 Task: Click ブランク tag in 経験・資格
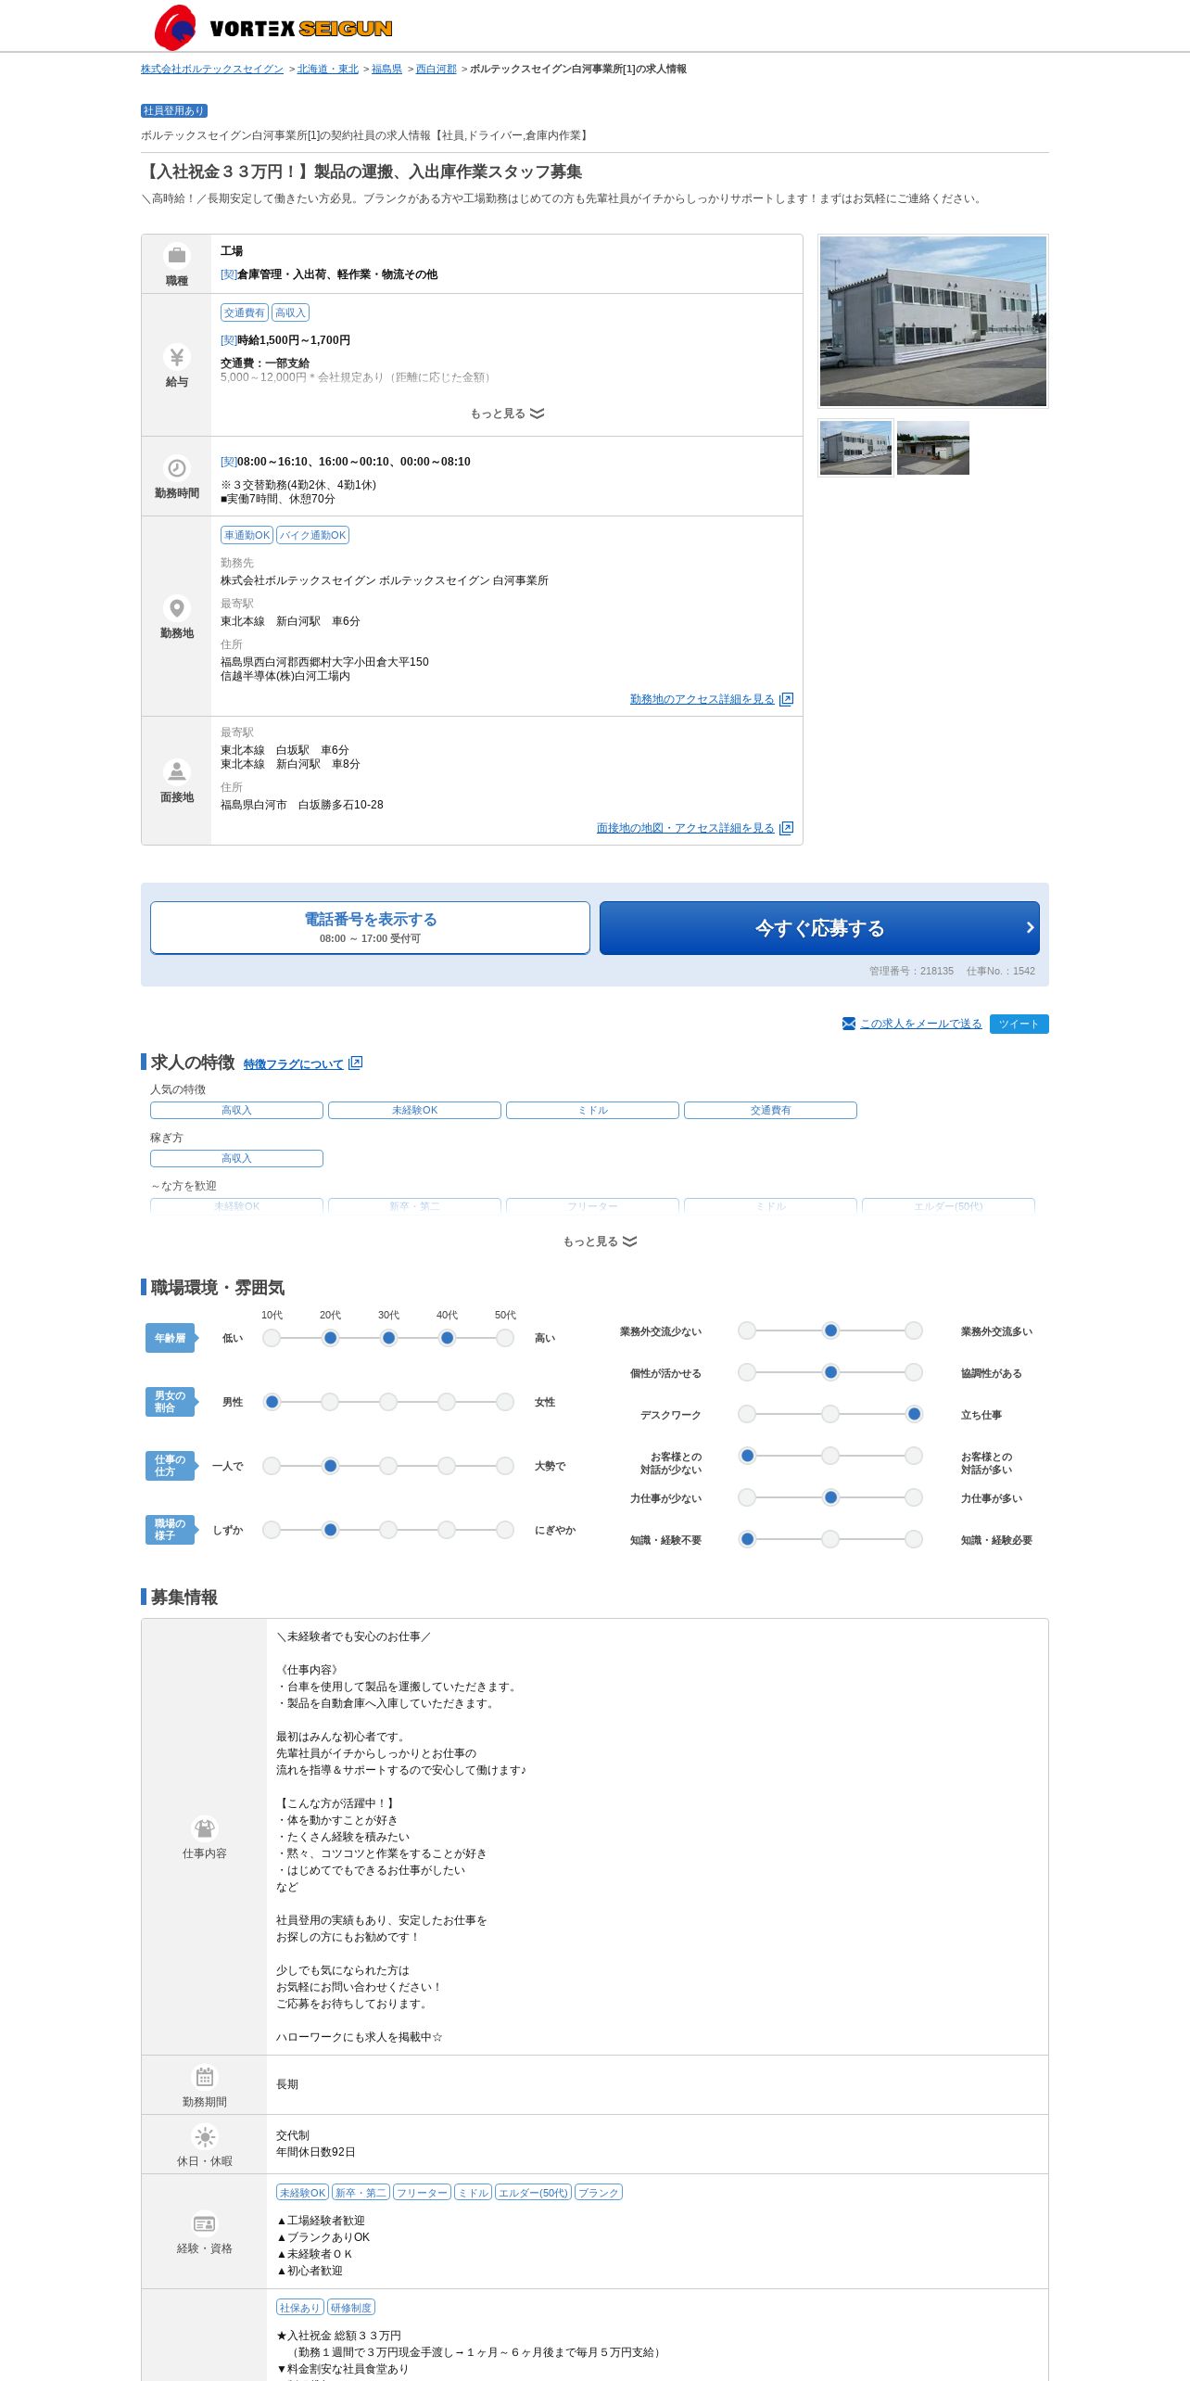599,2193
